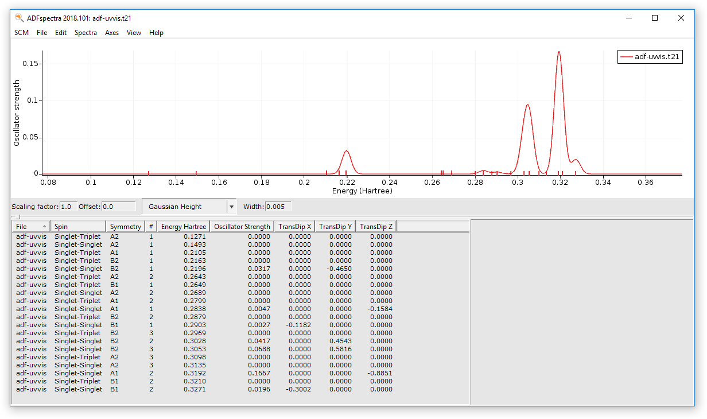Click TransDip X value -0.1182

tap(298, 325)
